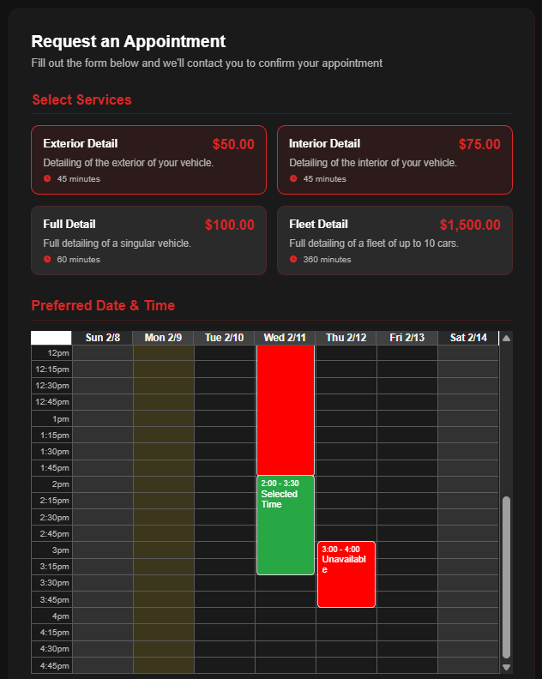The width and height of the screenshot is (542, 679).
Task: Click the Mon 2/9 column header
Action: (163, 338)
